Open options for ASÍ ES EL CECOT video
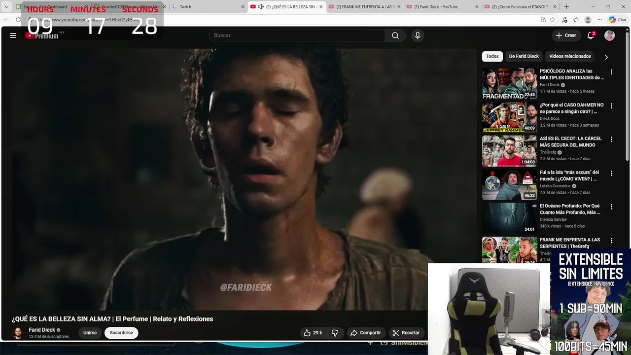Image resolution: width=631 pixels, height=355 pixels. pyautogui.click(x=611, y=140)
